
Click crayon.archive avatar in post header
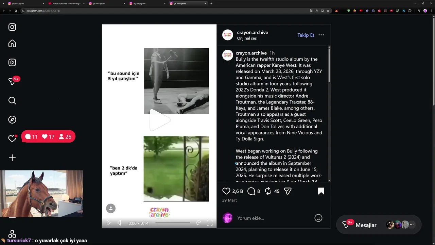coord(228,35)
